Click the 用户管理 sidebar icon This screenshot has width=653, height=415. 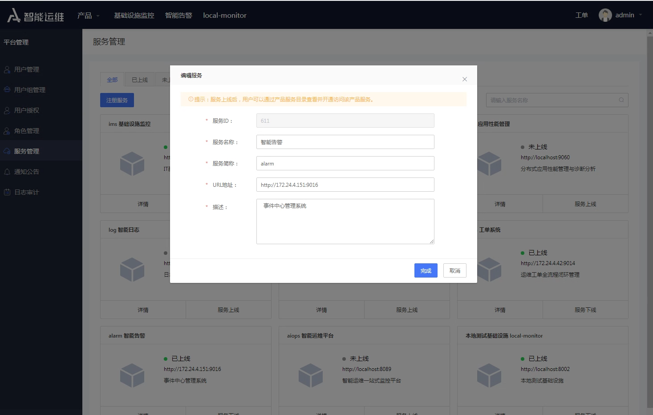click(7, 69)
